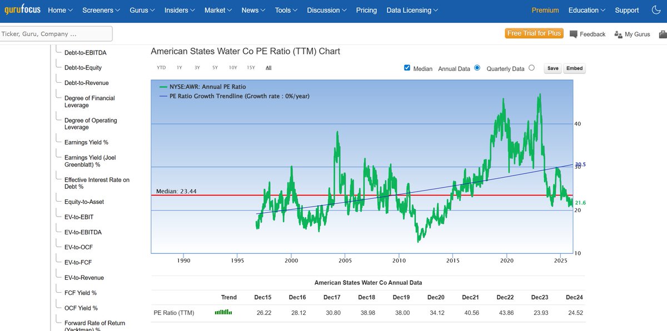
Task: Select the 5Y chart range
Action: point(215,68)
